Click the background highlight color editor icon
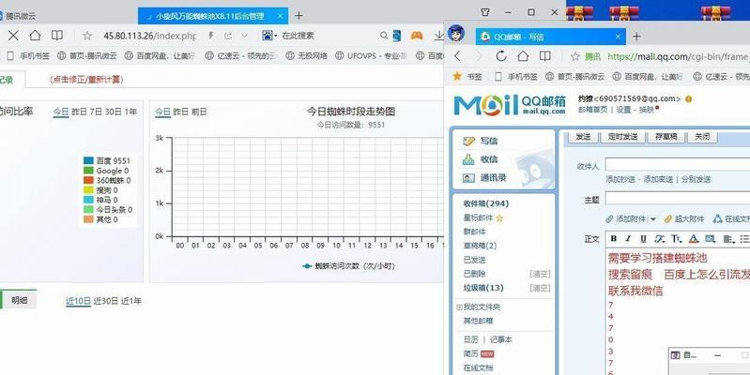This screenshot has width=750, height=375. 710,239
